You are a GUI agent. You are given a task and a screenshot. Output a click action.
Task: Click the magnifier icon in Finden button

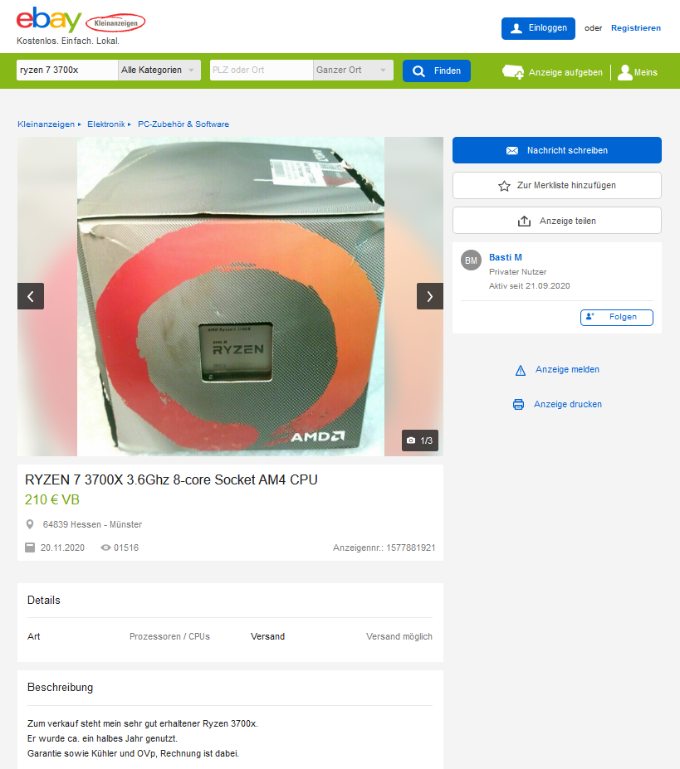pyautogui.click(x=418, y=71)
